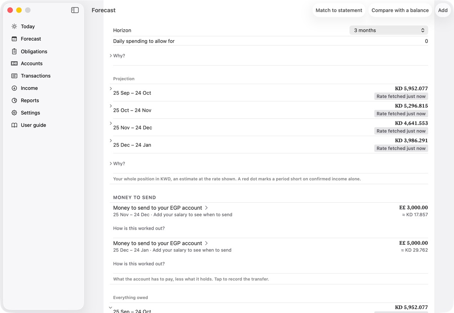454x313 pixels.
Task: Click Compare with a balance button
Action: click(x=400, y=10)
